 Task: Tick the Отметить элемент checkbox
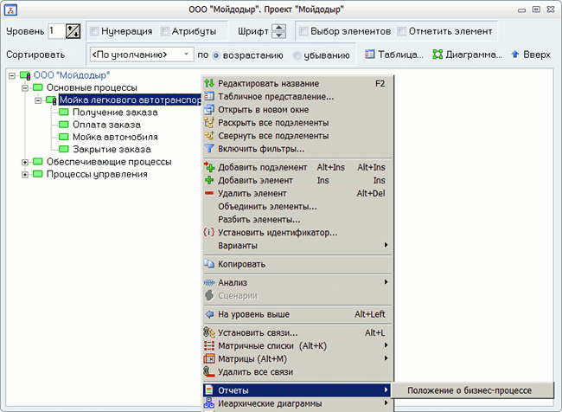tap(402, 31)
